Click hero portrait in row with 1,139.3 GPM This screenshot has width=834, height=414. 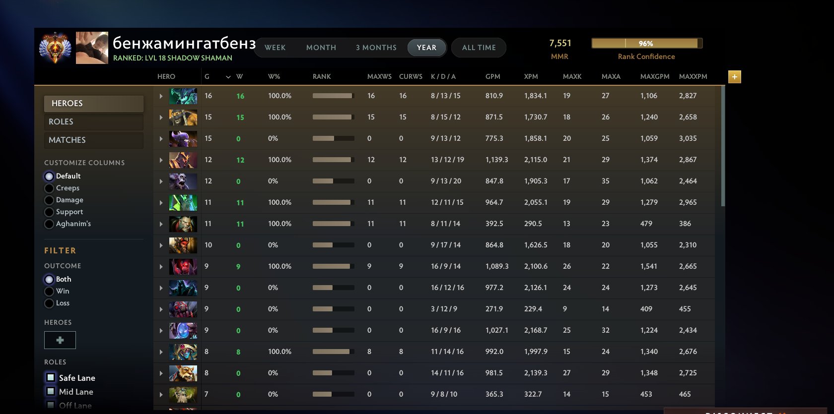pyautogui.click(x=183, y=160)
